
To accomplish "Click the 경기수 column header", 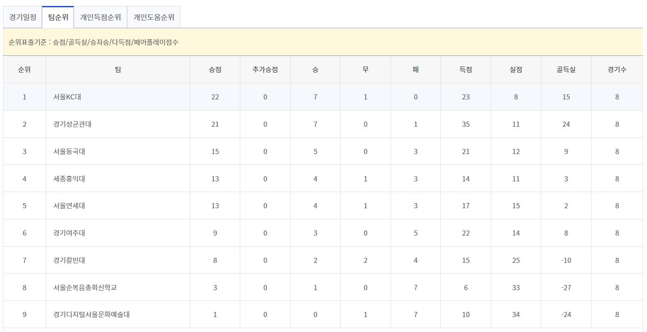I will [617, 70].
